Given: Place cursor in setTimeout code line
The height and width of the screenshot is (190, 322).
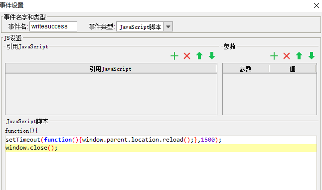Looking at the screenshot, I should 161,140.
